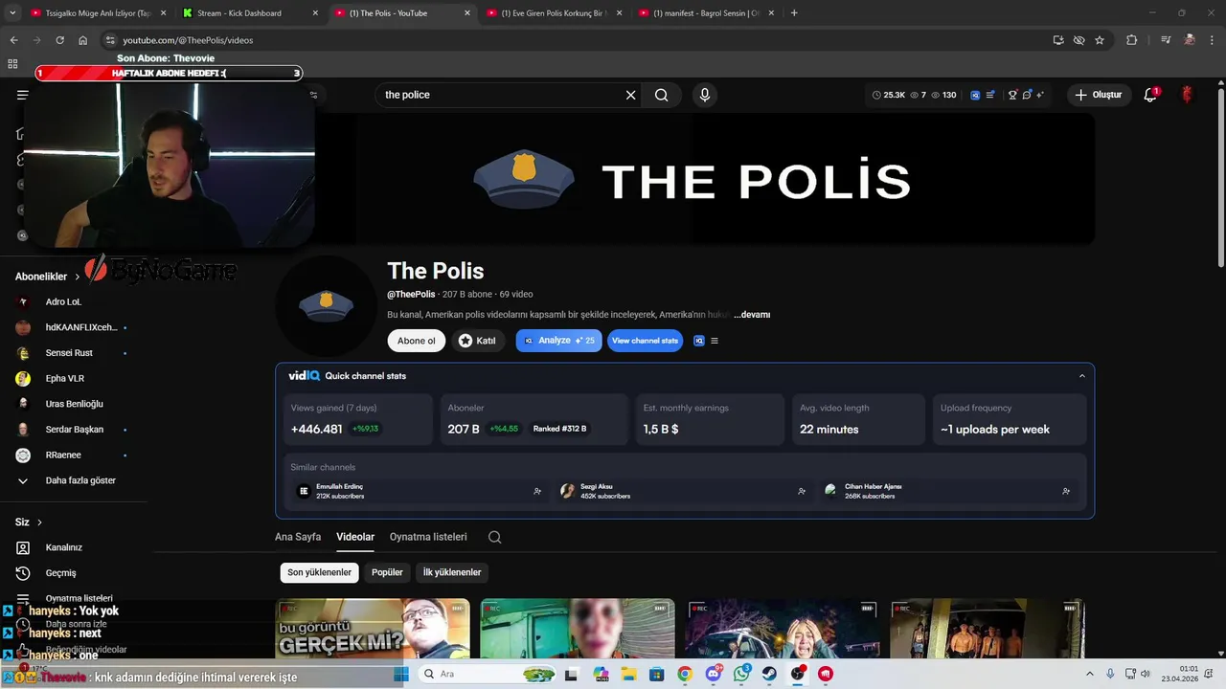The width and height of the screenshot is (1226, 689).
Task: Go back to previous page
Action: (x=13, y=40)
